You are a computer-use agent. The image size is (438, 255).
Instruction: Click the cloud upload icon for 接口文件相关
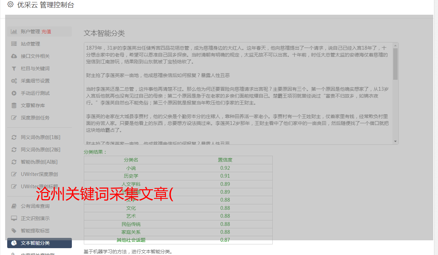pos(14,56)
